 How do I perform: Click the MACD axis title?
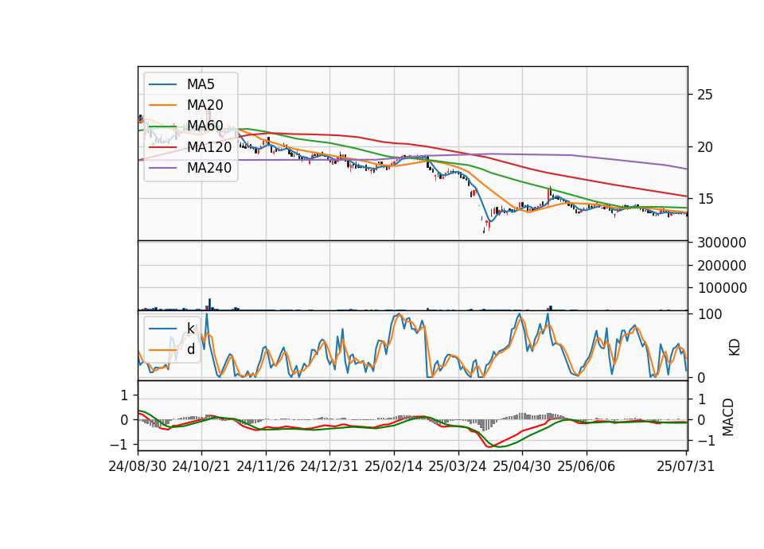728,417
